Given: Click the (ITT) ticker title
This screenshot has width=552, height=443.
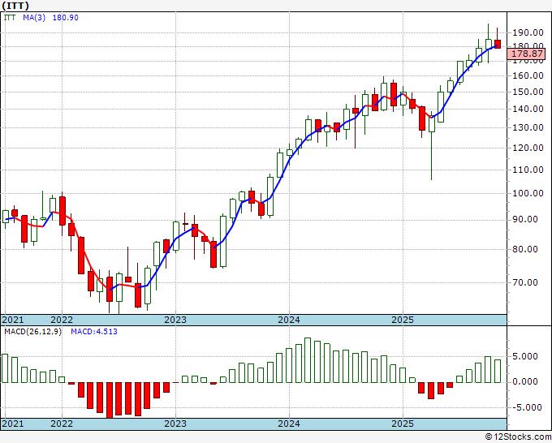Looking at the screenshot, I should click(x=15, y=6).
